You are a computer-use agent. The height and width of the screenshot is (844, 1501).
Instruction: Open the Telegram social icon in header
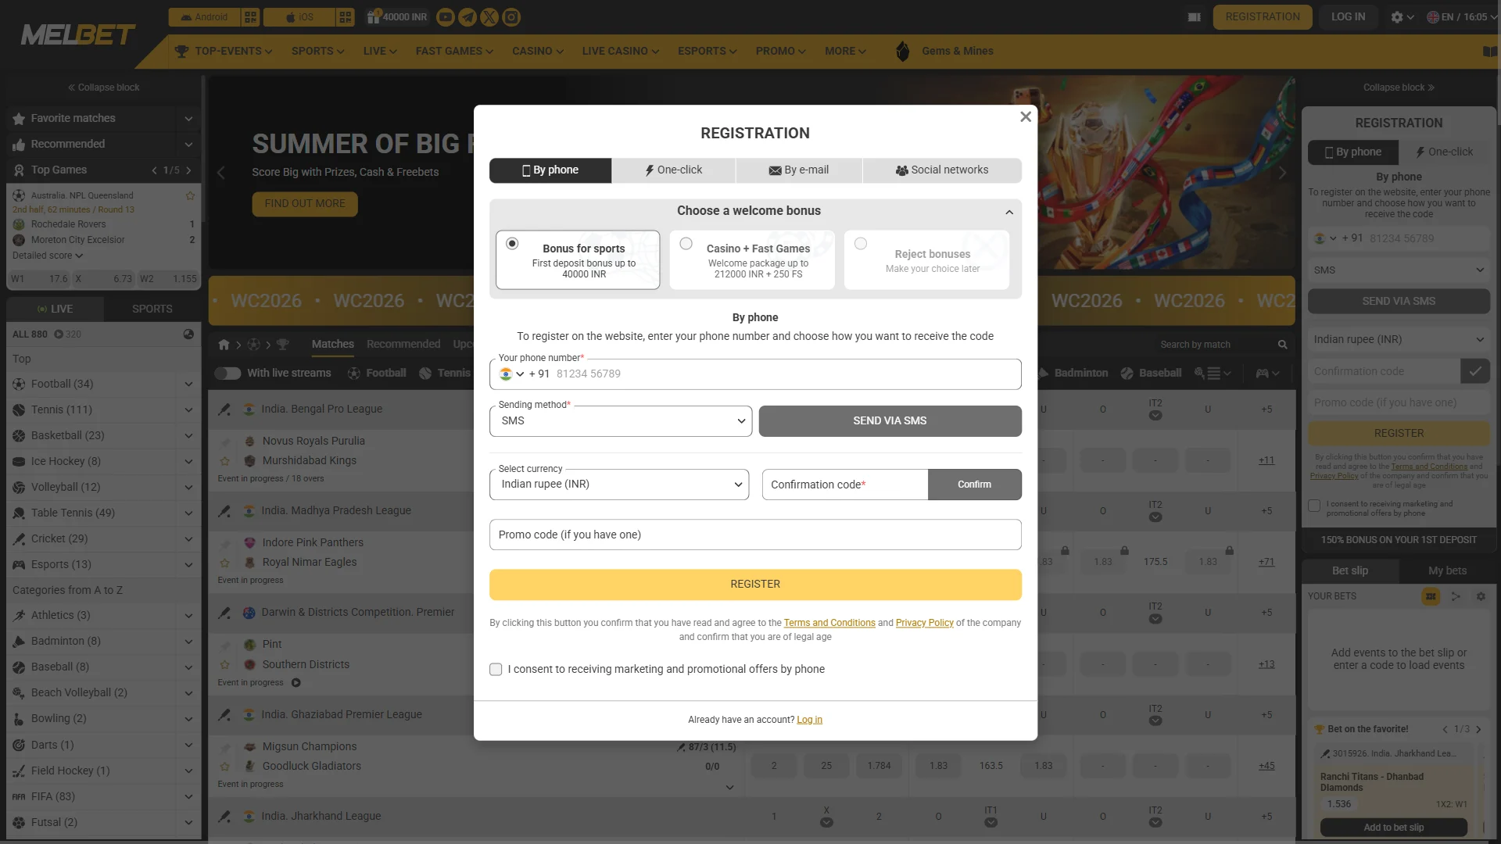pos(467,17)
